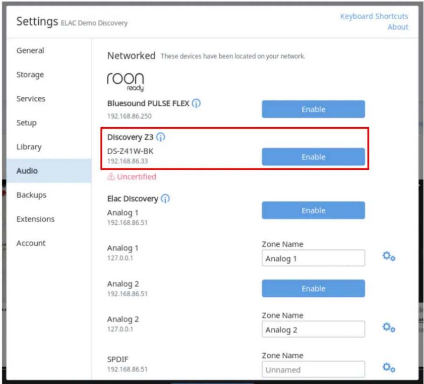This screenshot has width=424, height=384.
Task: Edit the Zone Name field containing Analog 2
Action: (x=313, y=329)
